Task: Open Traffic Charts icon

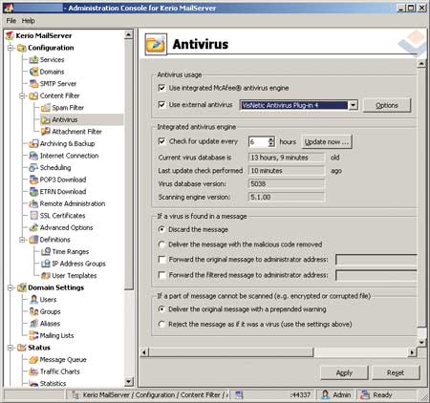Action: pyautogui.click(x=33, y=371)
